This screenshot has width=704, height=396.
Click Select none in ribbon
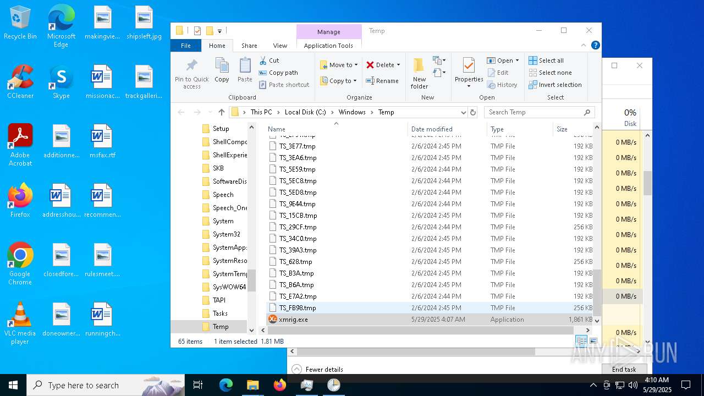click(x=550, y=73)
